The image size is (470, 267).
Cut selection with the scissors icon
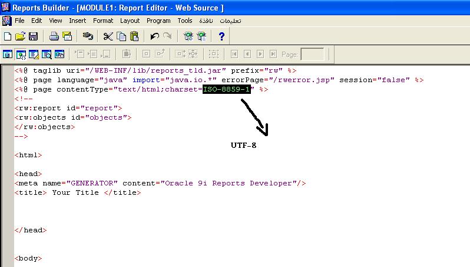(x=108, y=36)
